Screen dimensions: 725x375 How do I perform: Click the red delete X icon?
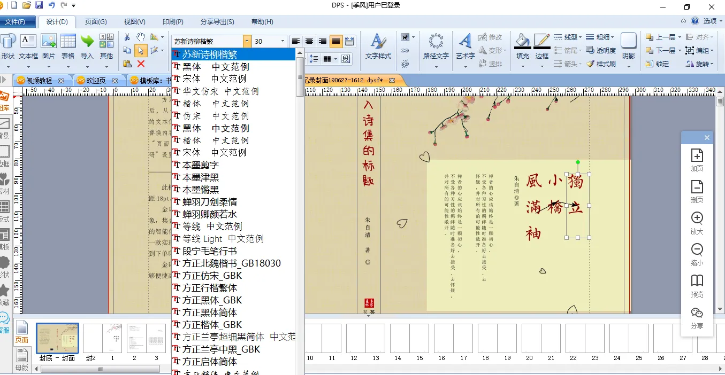[x=141, y=64]
